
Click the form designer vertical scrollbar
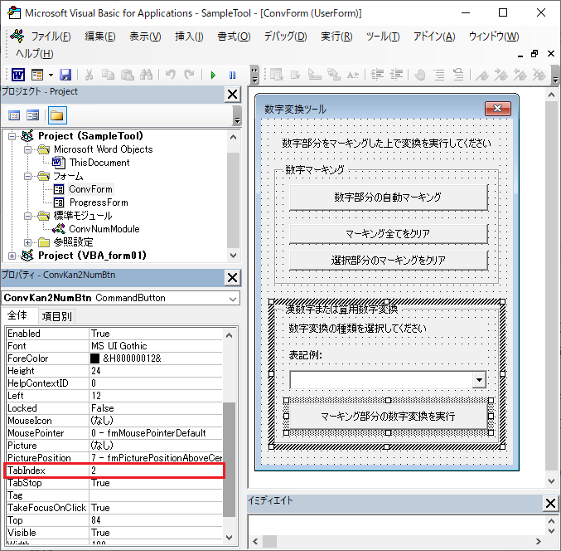pos(551,286)
